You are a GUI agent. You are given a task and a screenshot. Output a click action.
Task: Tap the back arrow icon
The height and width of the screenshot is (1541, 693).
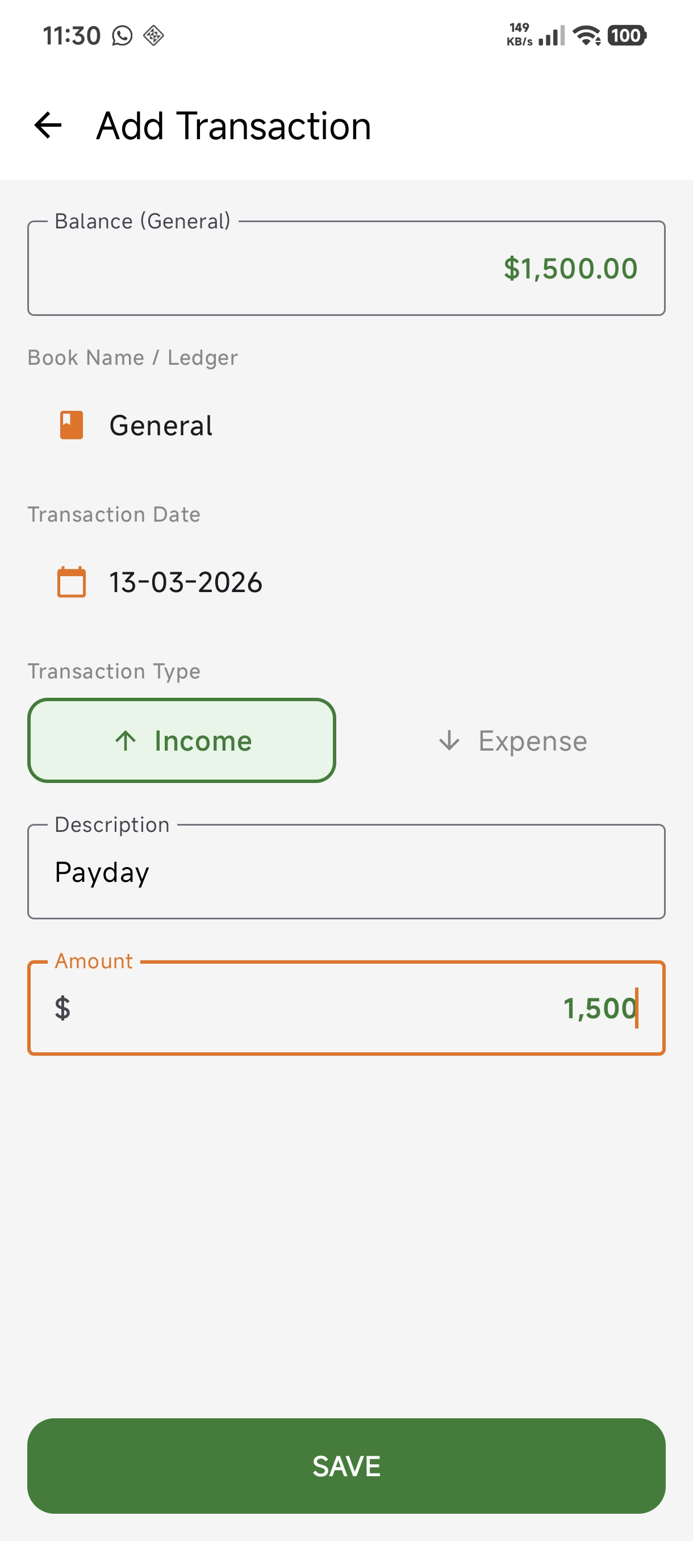48,126
